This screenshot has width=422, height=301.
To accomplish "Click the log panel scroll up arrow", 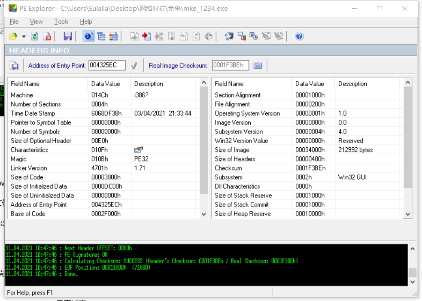I will [413, 249].
